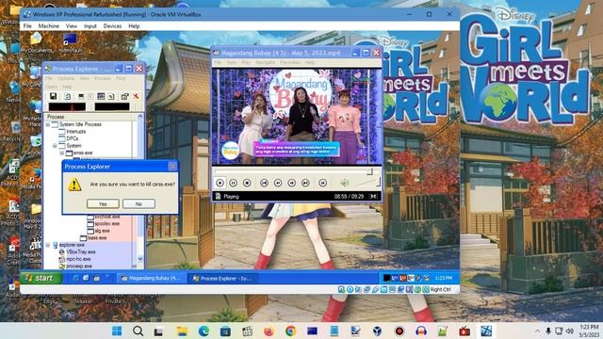Click the Save icon in Process Explorer toolbar
Viewport: 603px width, 339px height.
53,96
